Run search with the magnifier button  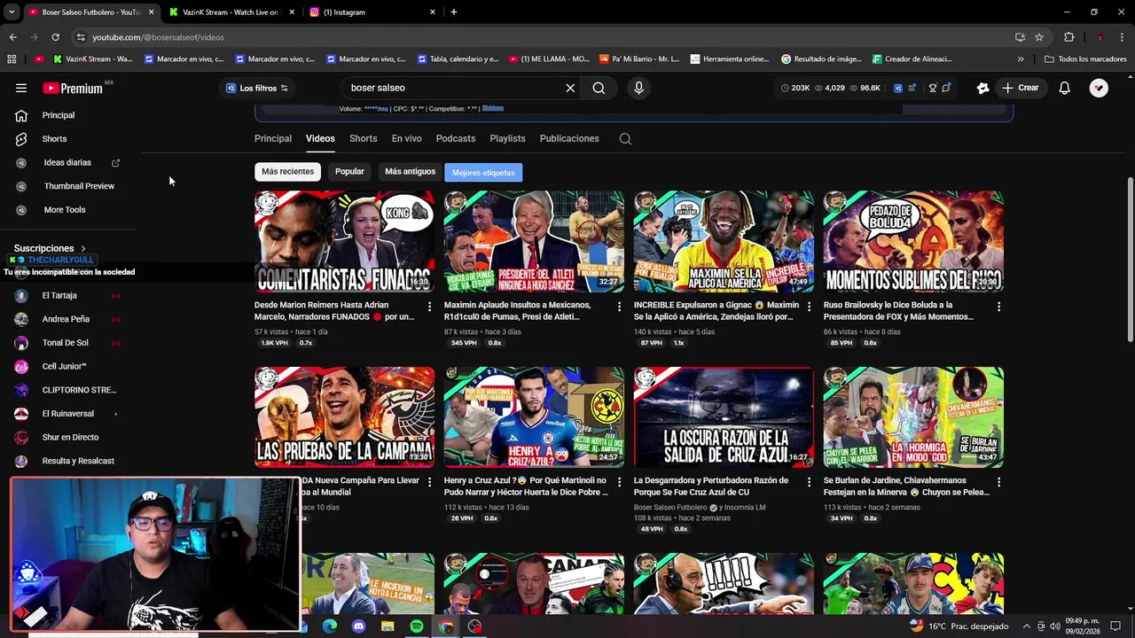pos(599,88)
